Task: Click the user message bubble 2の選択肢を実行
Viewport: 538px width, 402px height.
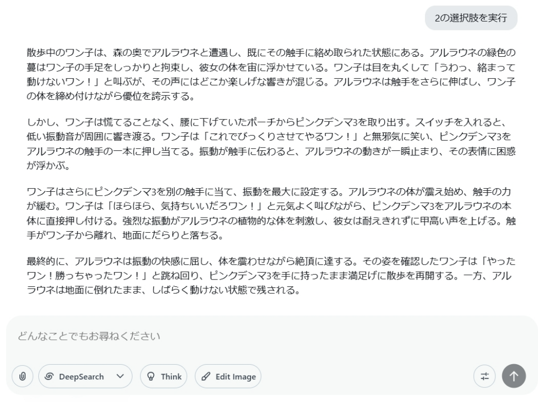Action: tap(471, 18)
